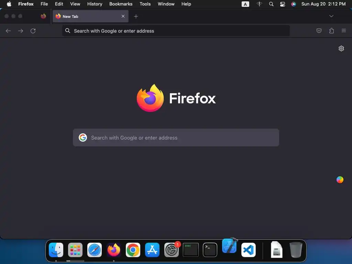Screen dimensions: 352x264
Task: Expand the list all tabs chevron
Action: [331, 16]
